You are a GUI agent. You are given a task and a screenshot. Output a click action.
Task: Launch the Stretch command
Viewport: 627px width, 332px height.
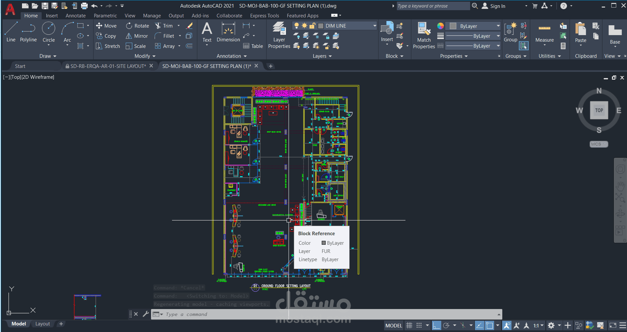tap(108, 46)
